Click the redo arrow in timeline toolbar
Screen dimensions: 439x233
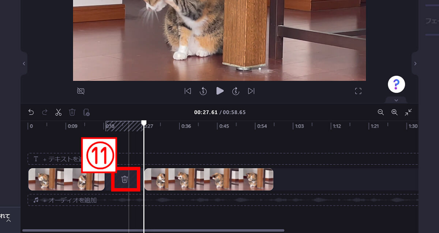[45, 112]
